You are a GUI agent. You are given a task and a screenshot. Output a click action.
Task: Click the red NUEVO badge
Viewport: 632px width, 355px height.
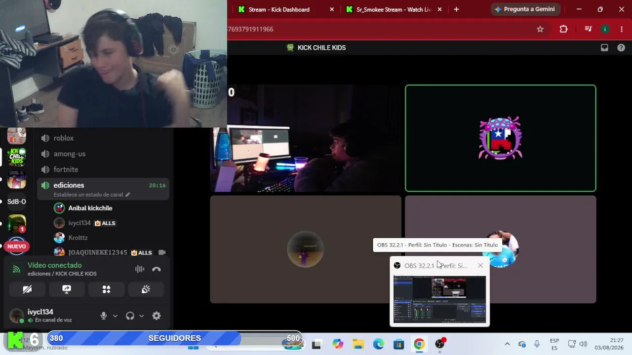16,246
